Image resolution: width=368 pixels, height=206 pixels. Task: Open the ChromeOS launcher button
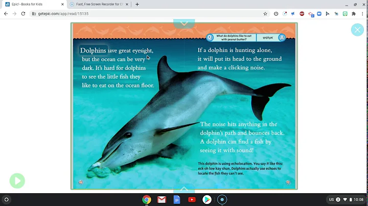[x=7, y=199]
